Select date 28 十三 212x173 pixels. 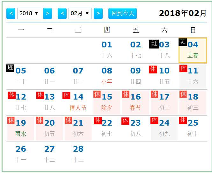78,155
